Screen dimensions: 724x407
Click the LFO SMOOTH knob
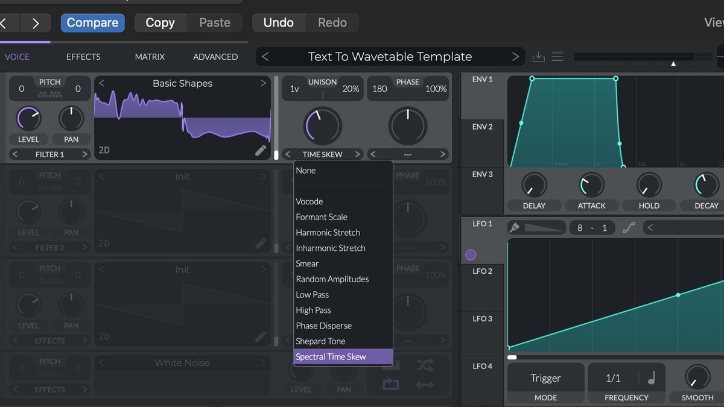click(x=697, y=377)
